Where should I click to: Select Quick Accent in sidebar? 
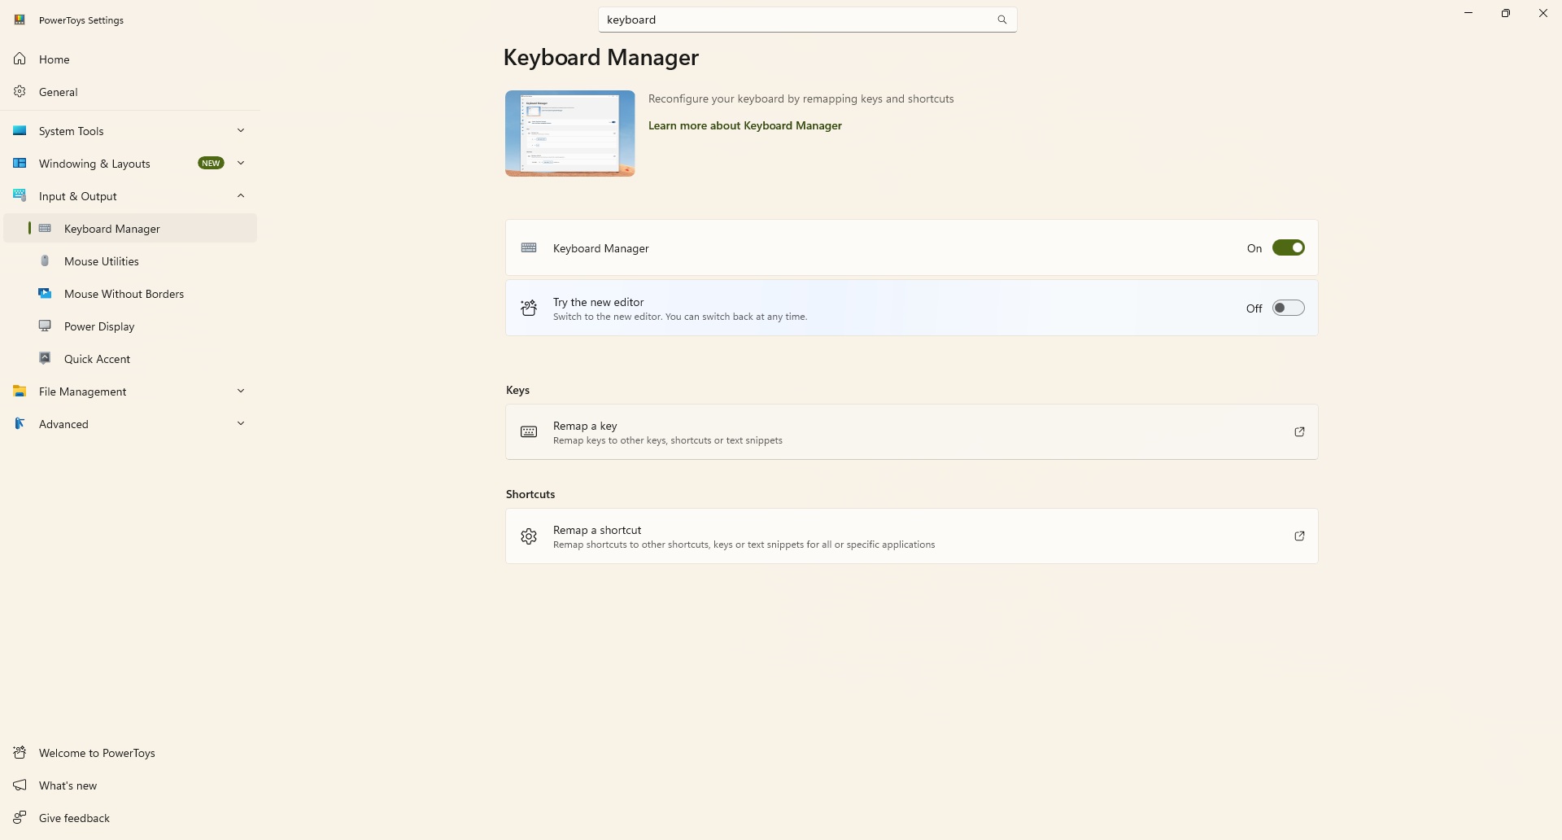coord(130,359)
